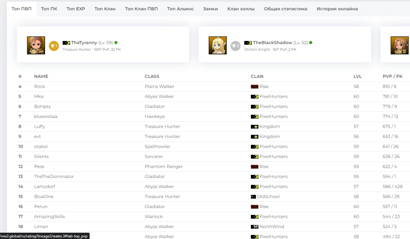Click TheTyranny's character avatar
Screen dimensions: 410x239
(36, 45)
